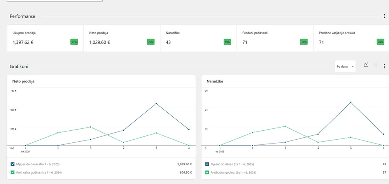Click day 5 peak point in Neto prodaja chart
The width and height of the screenshot is (389, 184).
156,103
